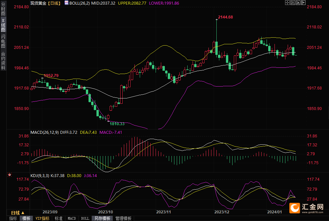Click the chart play-forward icon
Image resolution: width=329 pixels, height=221 pixels.
(298, 3)
